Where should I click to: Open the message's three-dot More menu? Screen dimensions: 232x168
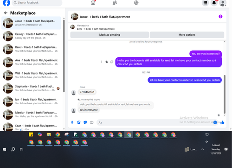102,62
